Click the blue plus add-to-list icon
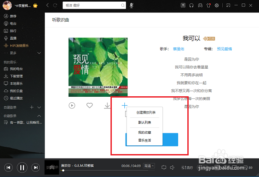The width and height of the screenshot is (259, 177). coord(124,105)
